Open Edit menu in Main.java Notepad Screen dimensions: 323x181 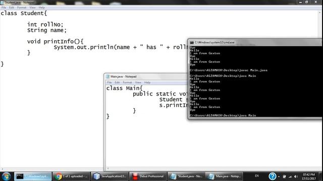pyautogui.click(x=117, y=82)
